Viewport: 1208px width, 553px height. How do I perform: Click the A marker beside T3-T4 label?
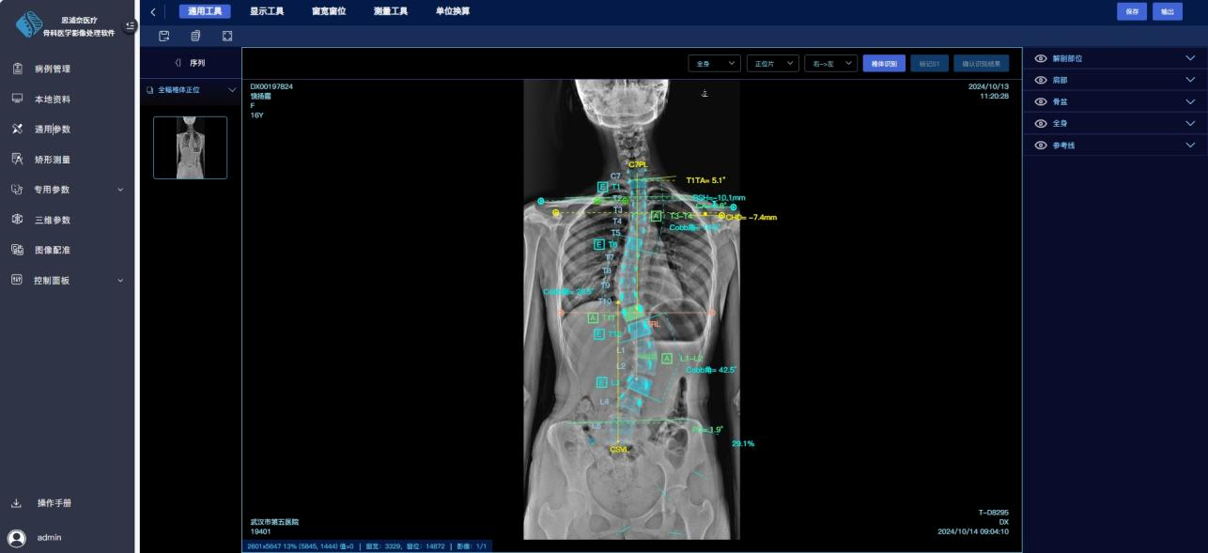(657, 216)
